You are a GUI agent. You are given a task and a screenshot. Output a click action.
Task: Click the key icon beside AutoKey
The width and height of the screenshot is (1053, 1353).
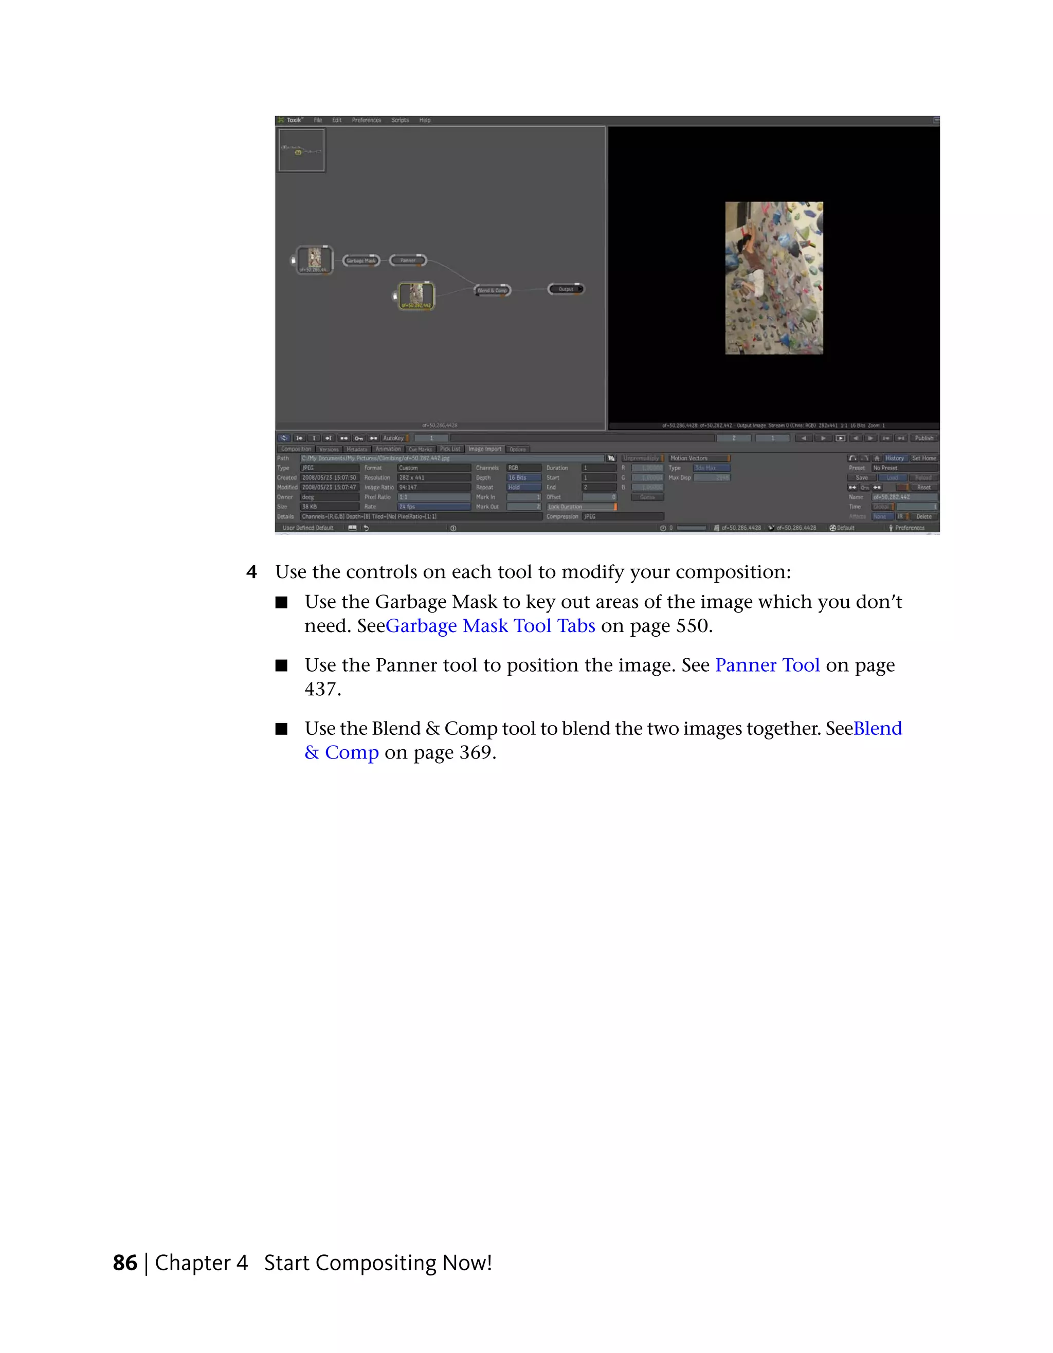[359, 438]
